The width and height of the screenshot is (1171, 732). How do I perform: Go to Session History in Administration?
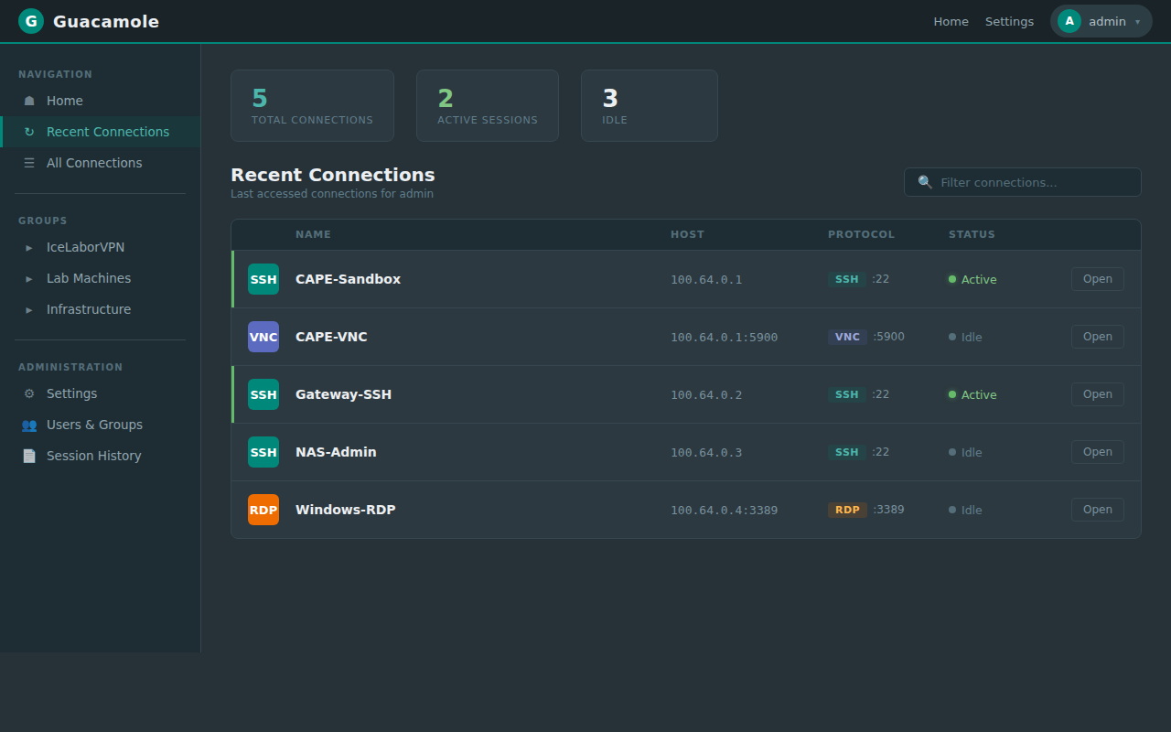coord(100,456)
